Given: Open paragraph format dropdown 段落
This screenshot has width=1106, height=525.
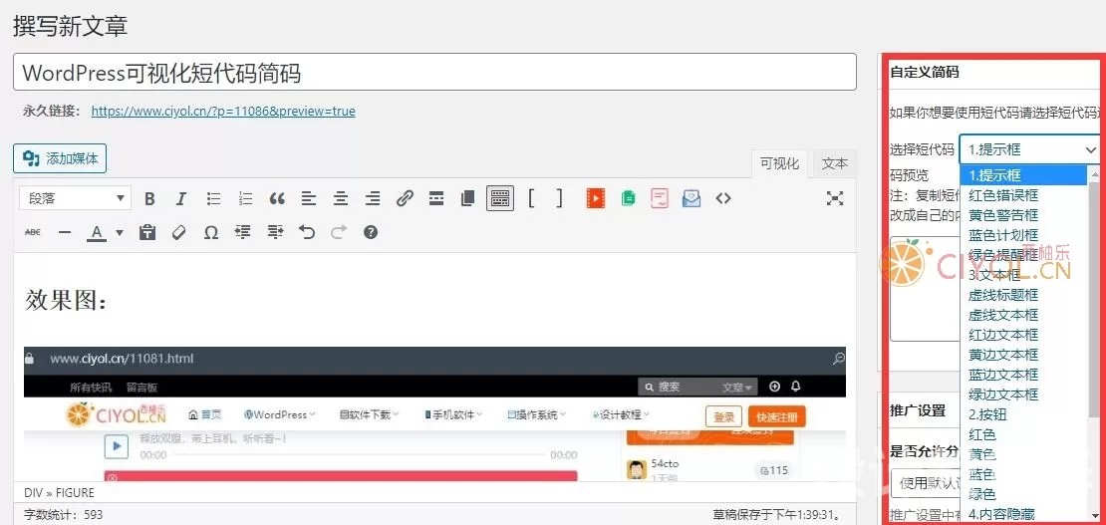Looking at the screenshot, I should (x=75, y=198).
